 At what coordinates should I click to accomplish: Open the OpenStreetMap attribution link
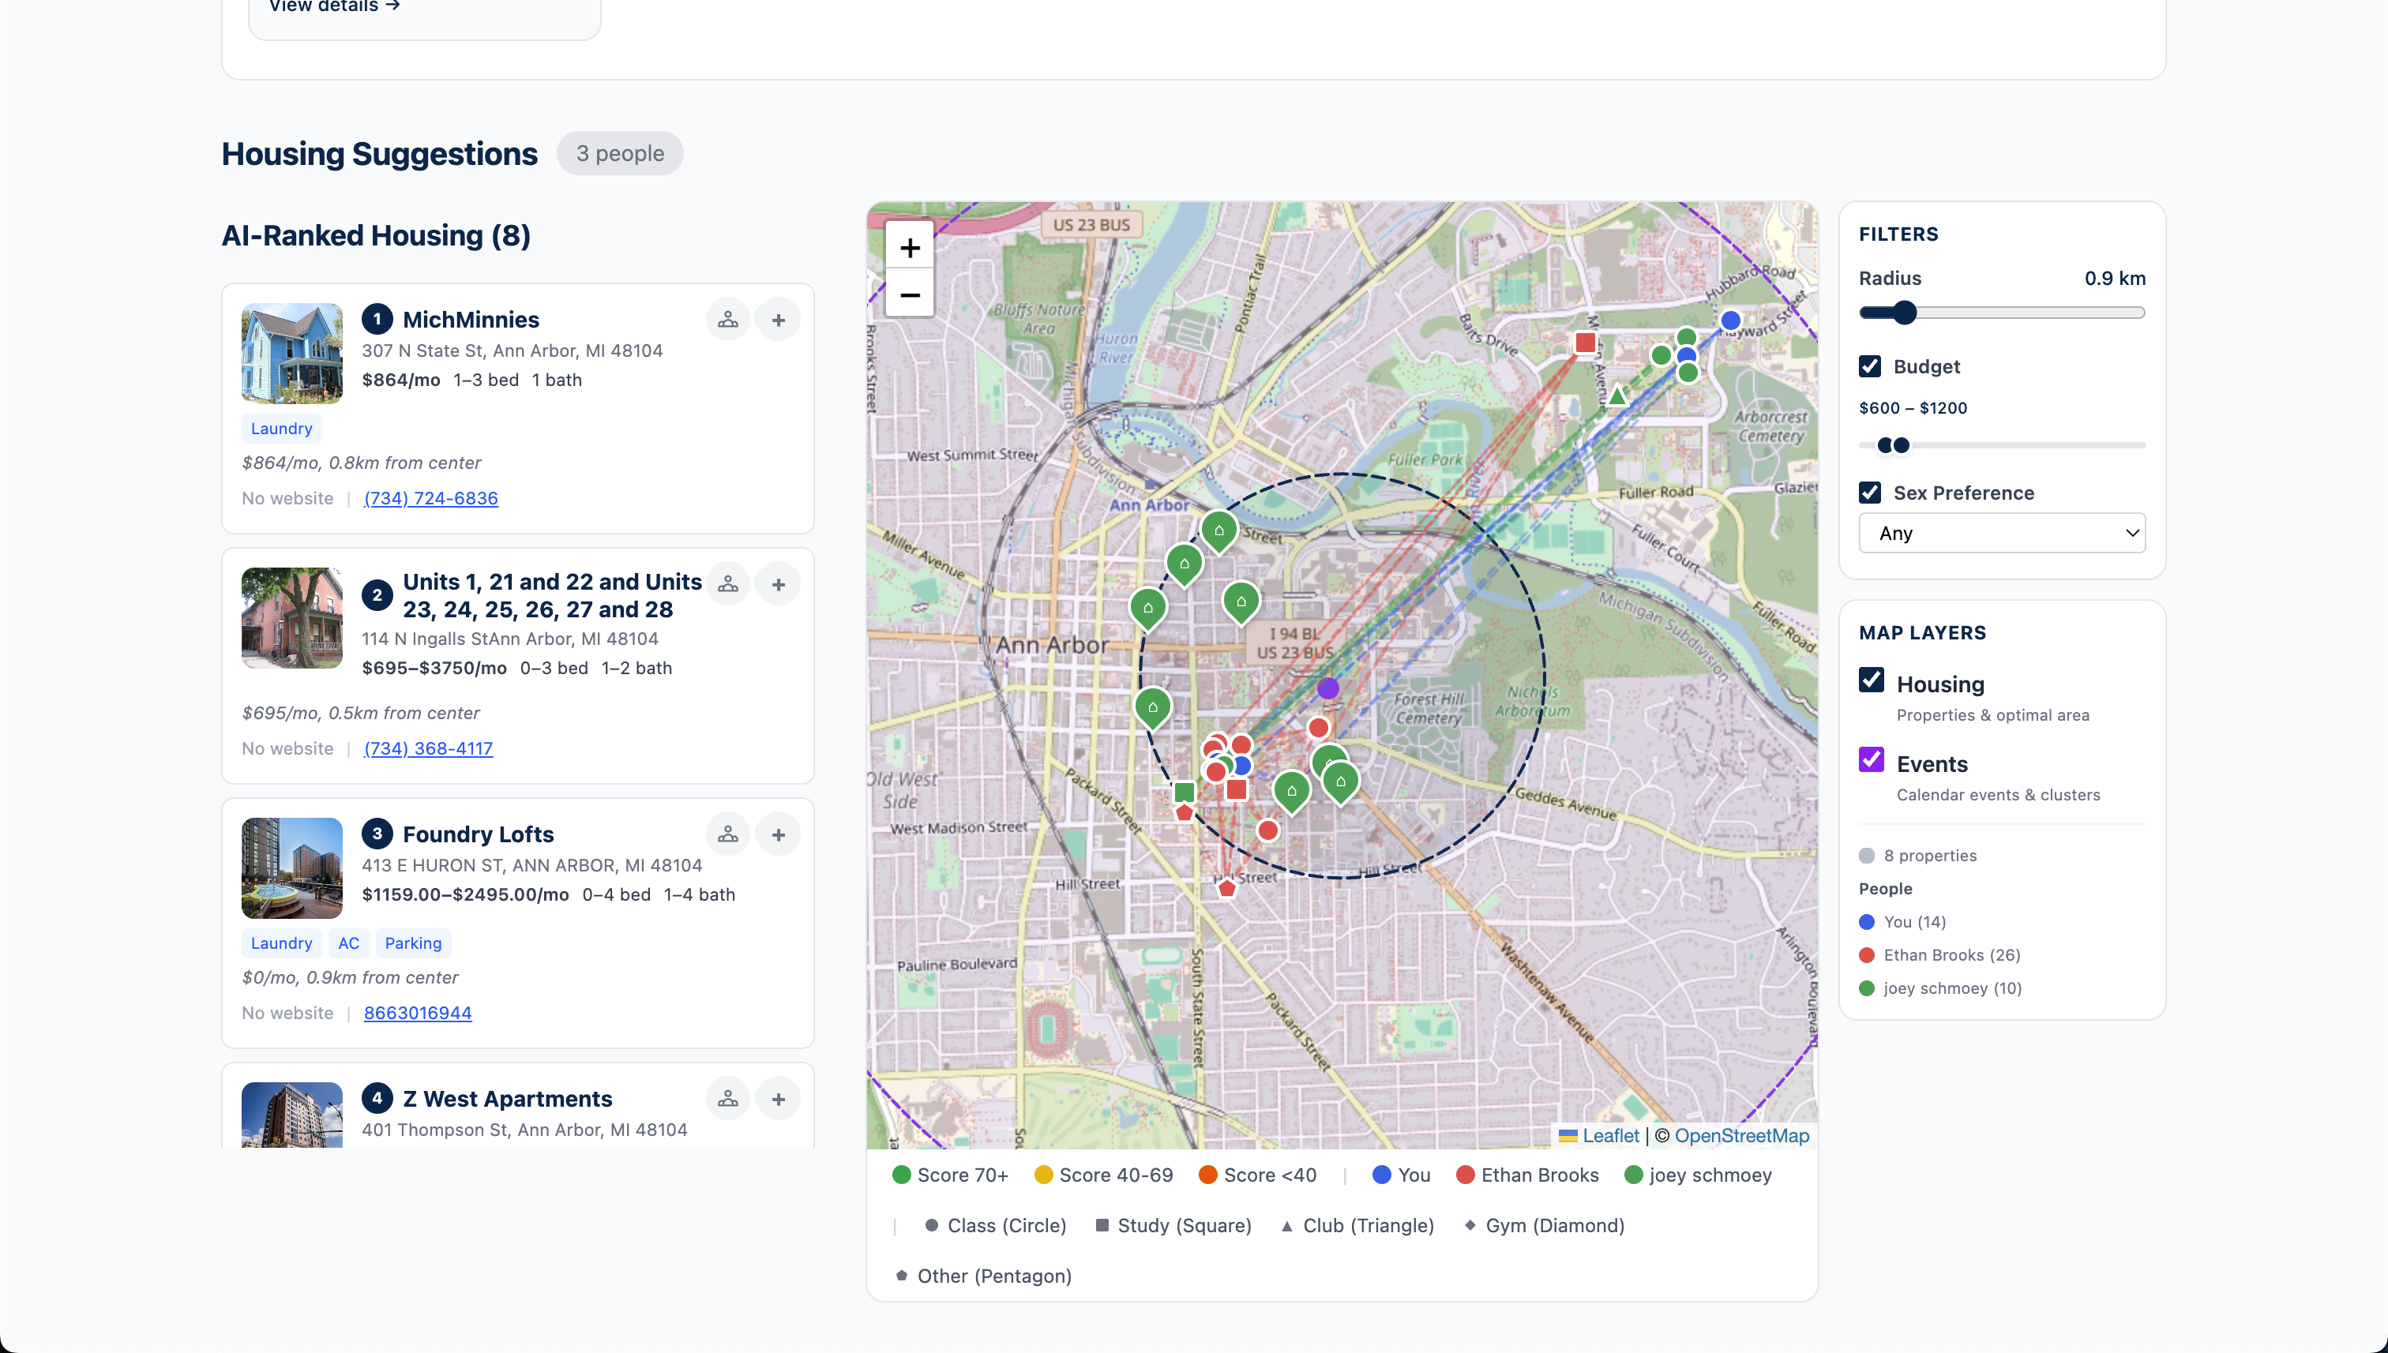coord(1741,1136)
